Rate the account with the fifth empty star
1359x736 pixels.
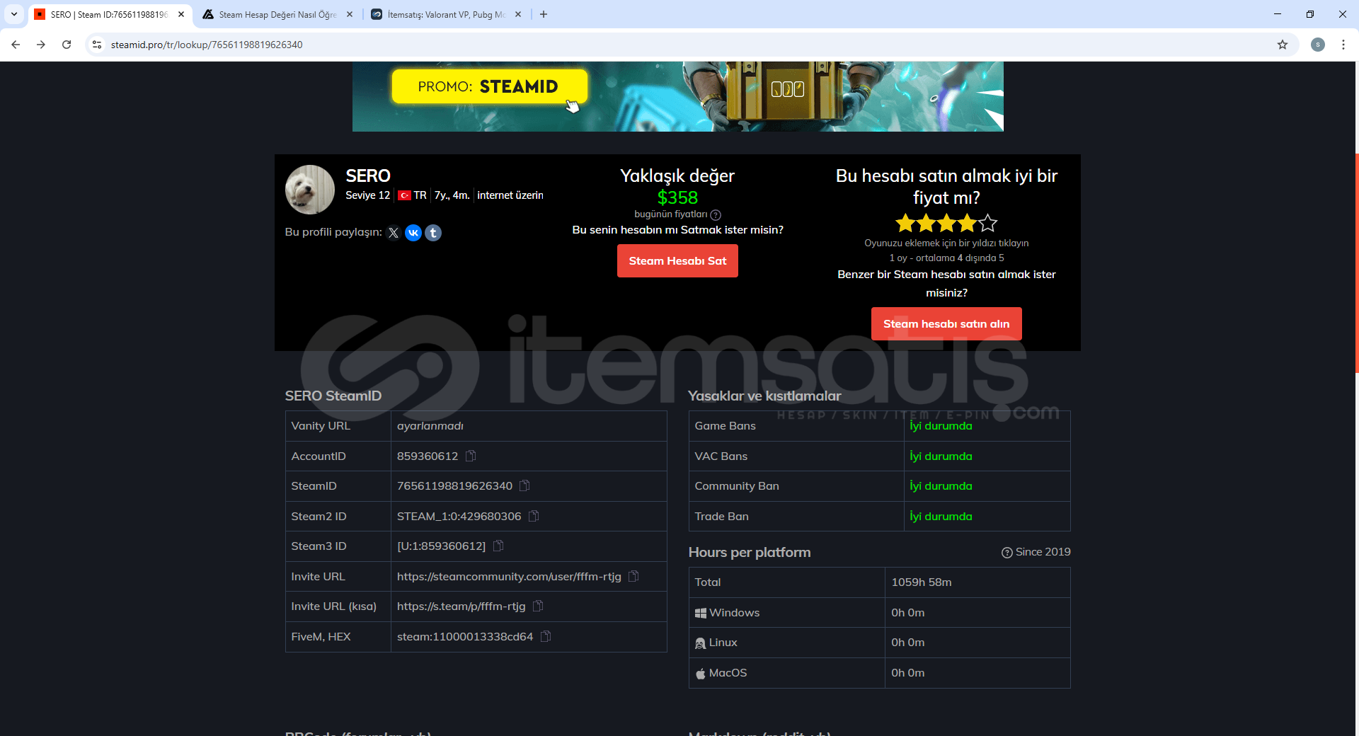pos(987,224)
